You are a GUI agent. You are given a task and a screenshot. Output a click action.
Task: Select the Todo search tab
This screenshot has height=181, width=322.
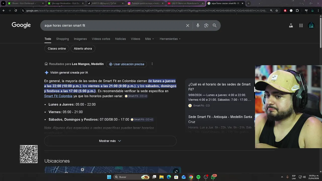[x=48, y=39]
